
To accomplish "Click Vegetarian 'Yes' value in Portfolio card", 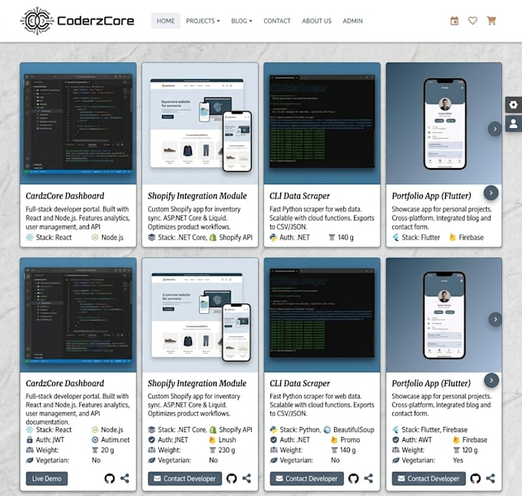I will (x=458, y=461).
